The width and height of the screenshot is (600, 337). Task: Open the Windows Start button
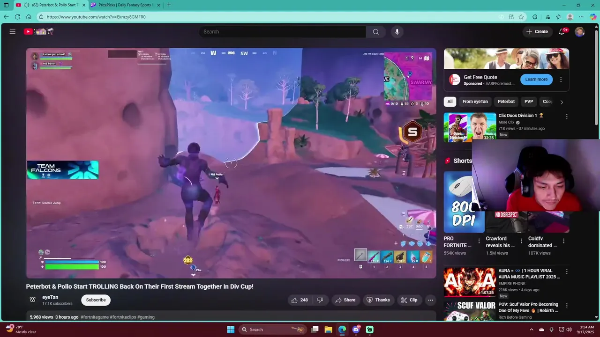point(231,330)
